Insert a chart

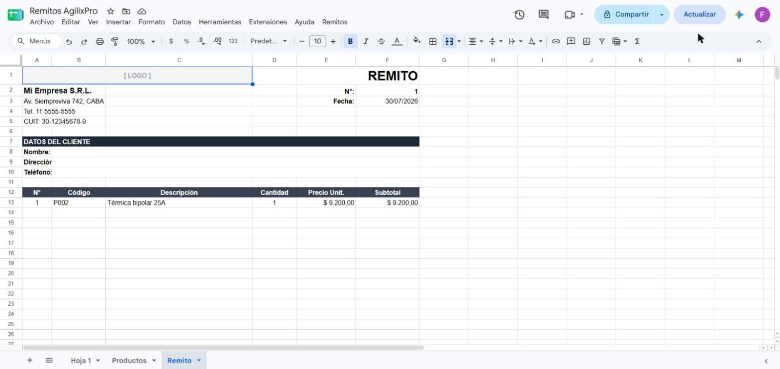click(586, 41)
